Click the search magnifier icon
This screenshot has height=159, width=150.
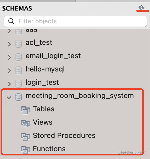pyautogui.click(x=11, y=21)
